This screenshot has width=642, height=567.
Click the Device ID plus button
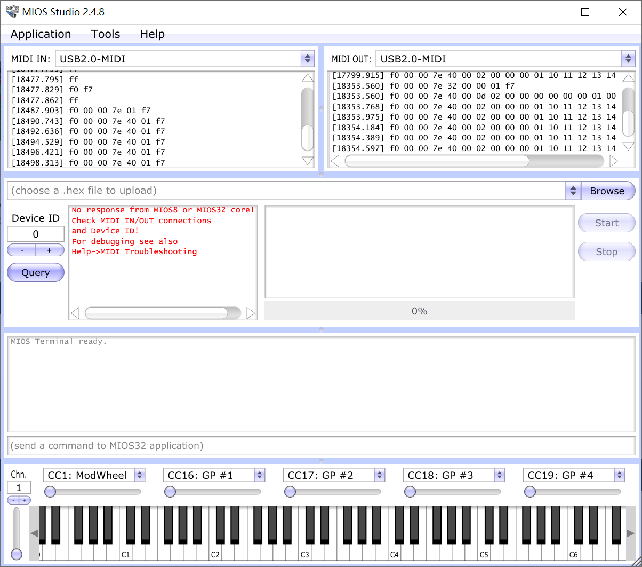(50, 250)
